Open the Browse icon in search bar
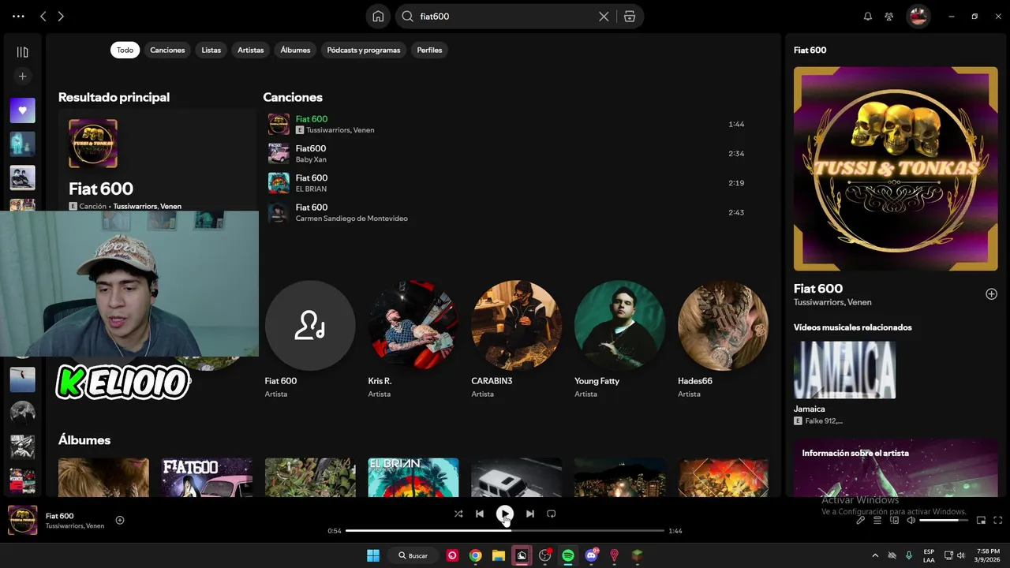Screen dimensions: 1010x568 630,16
